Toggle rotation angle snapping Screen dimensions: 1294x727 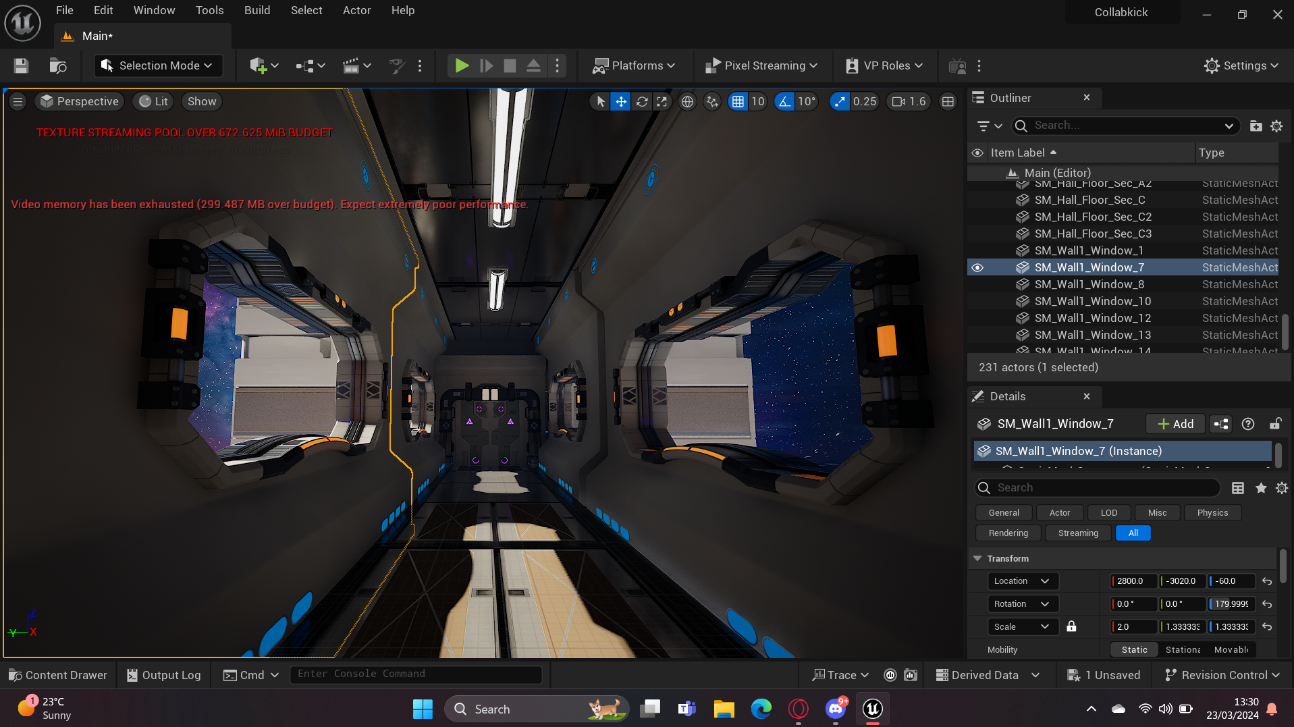pyautogui.click(x=784, y=101)
